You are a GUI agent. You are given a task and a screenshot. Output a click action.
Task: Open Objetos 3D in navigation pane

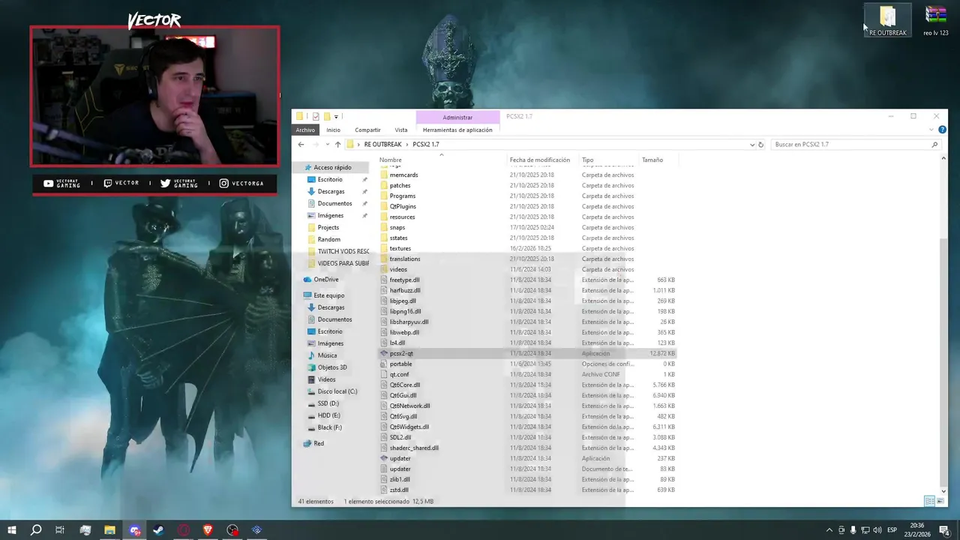332,367
